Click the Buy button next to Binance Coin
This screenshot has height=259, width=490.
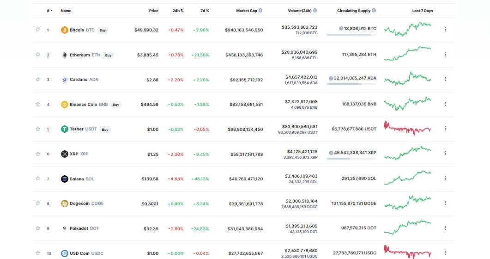tap(115, 105)
